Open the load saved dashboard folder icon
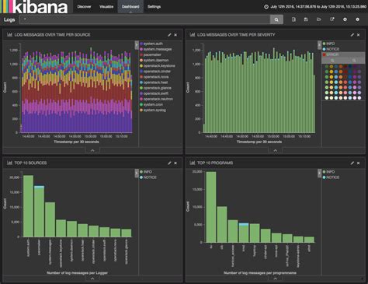 319,19
